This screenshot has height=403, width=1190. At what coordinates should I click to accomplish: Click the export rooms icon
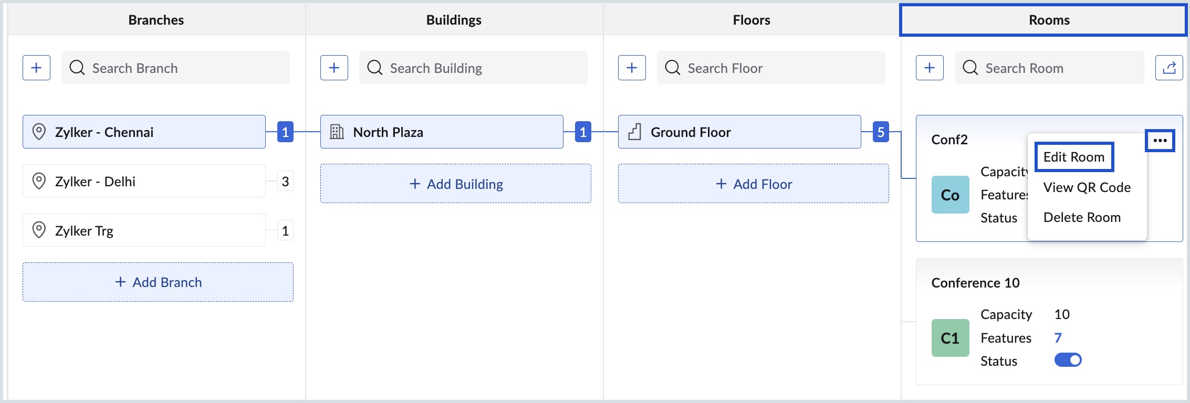click(1169, 68)
